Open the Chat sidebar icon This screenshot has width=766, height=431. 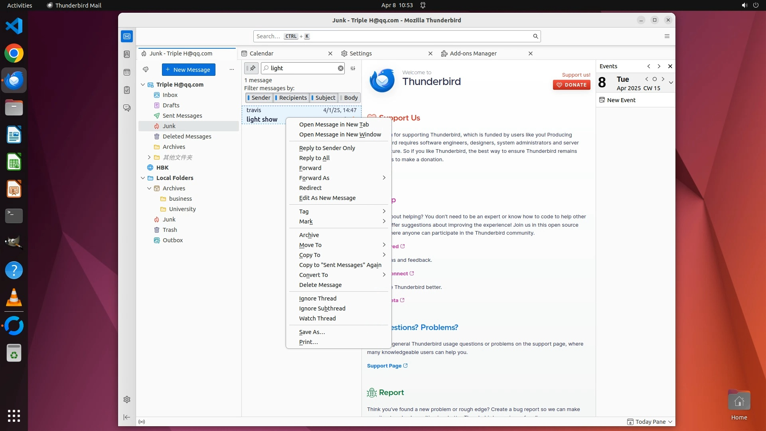[x=127, y=108]
